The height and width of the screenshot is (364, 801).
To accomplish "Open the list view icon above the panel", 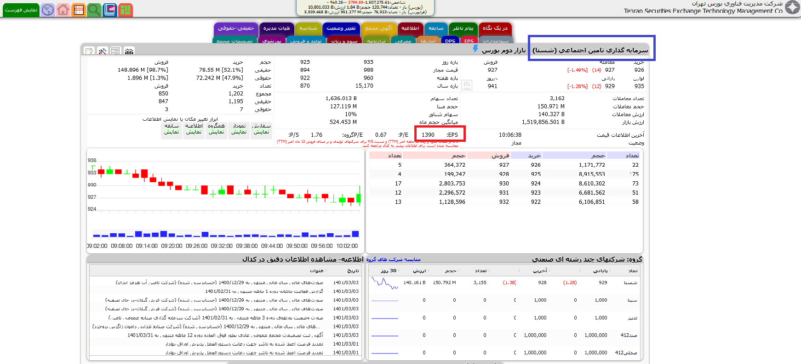I will (x=115, y=50).
